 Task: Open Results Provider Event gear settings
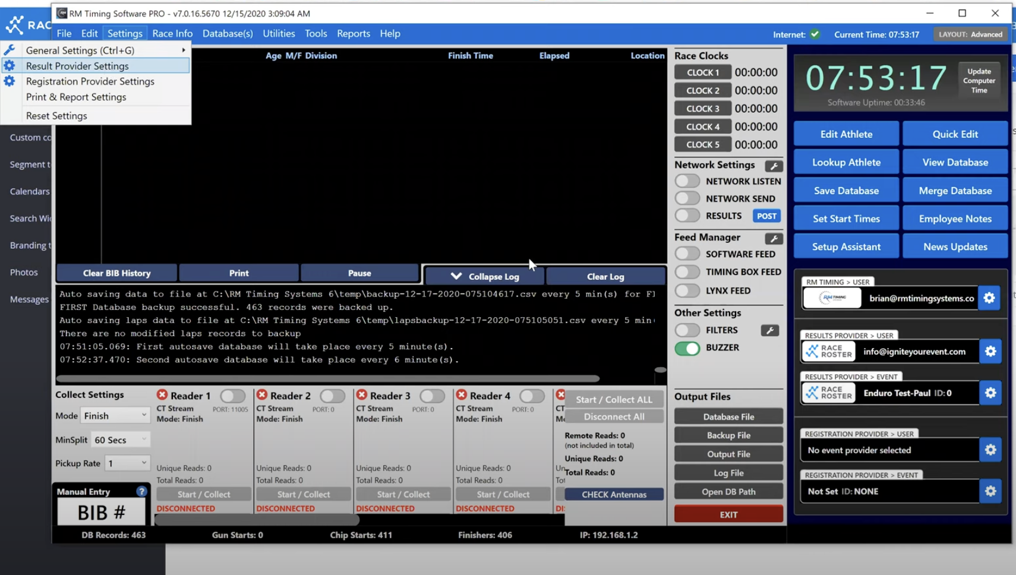(990, 393)
